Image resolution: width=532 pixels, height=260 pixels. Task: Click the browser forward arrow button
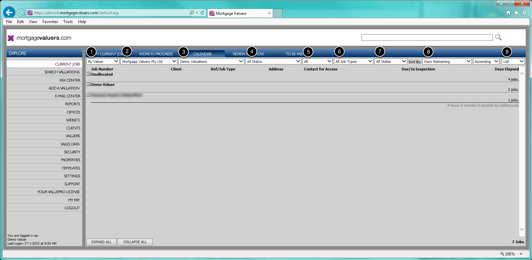click(21, 13)
